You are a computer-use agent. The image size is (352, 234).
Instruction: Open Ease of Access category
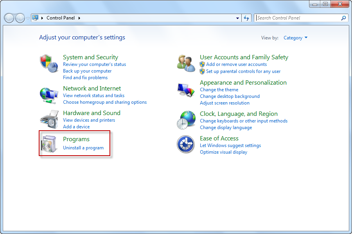click(x=219, y=138)
